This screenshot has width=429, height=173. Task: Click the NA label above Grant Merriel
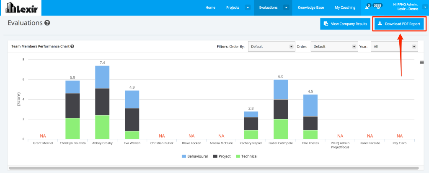[x=43, y=135]
